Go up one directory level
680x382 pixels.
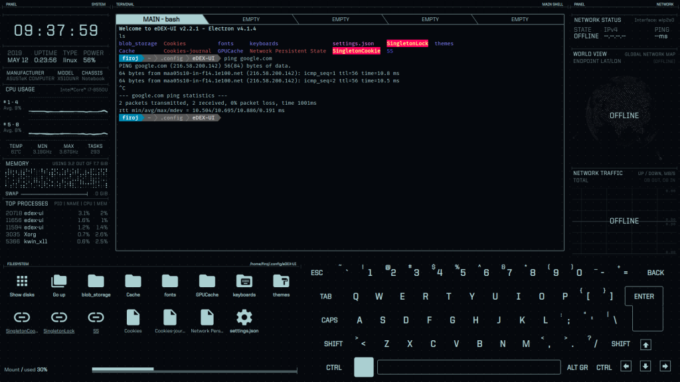click(x=58, y=281)
